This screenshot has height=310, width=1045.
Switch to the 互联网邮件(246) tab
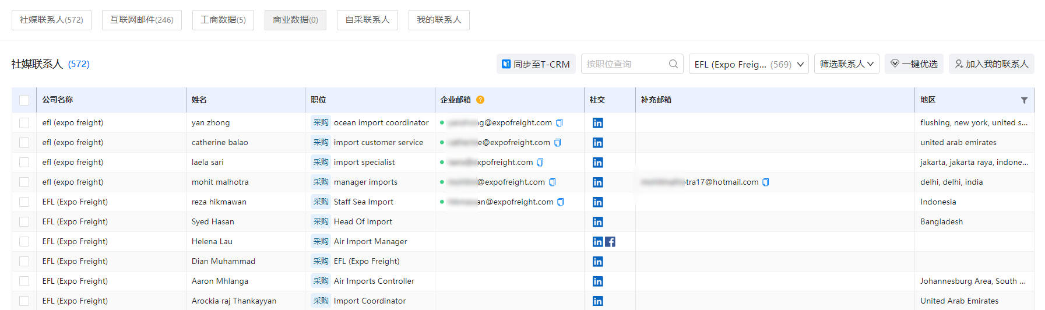[142, 20]
